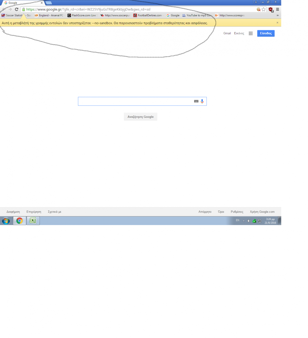Click the green padlock security icon

point(24,9)
